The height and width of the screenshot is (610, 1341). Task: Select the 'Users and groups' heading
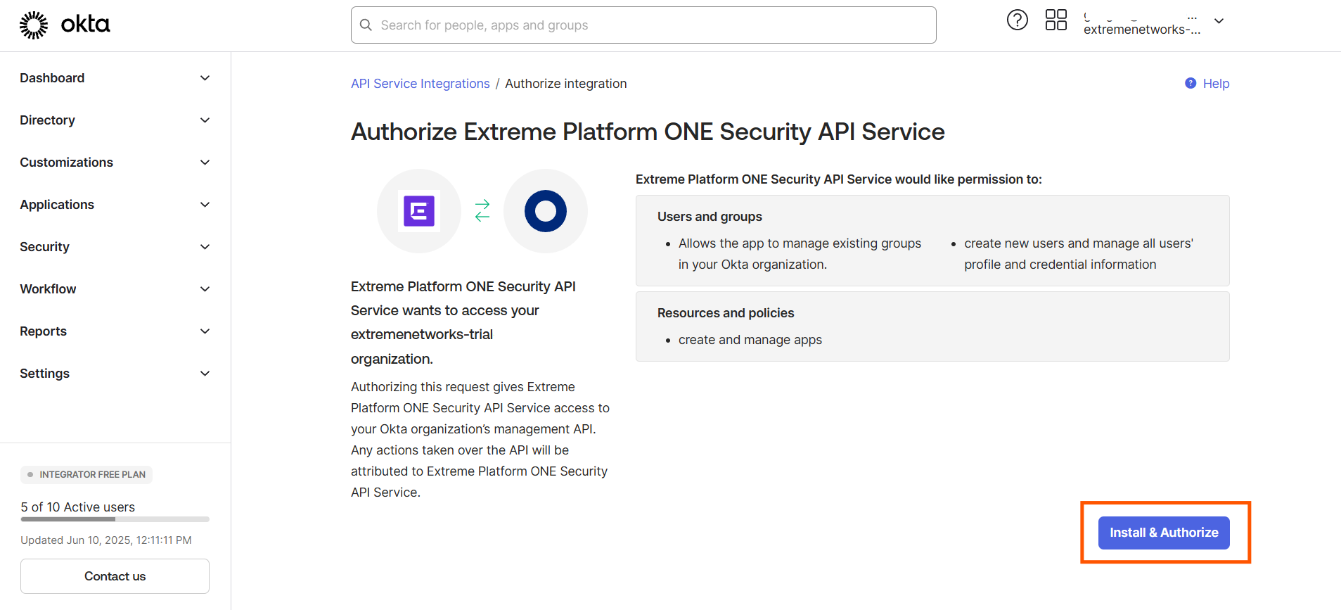[x=710, y=217]
